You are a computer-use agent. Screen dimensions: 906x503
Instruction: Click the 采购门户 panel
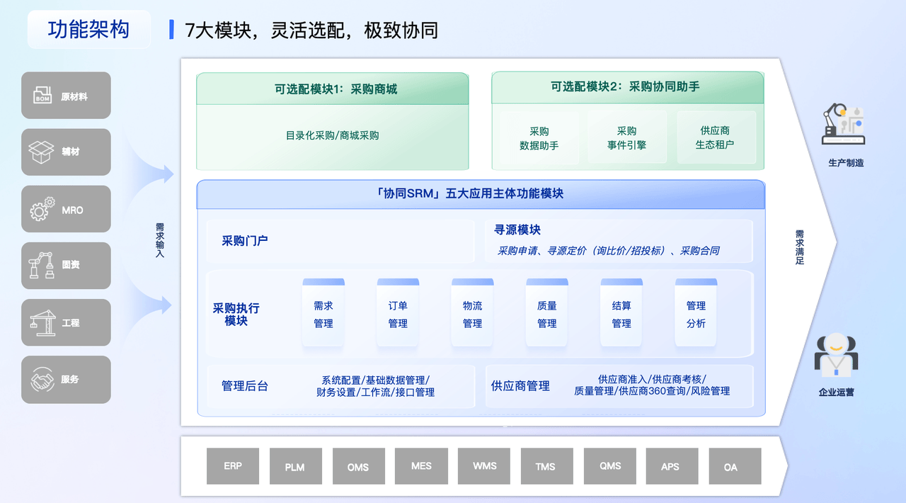point(340,241)
